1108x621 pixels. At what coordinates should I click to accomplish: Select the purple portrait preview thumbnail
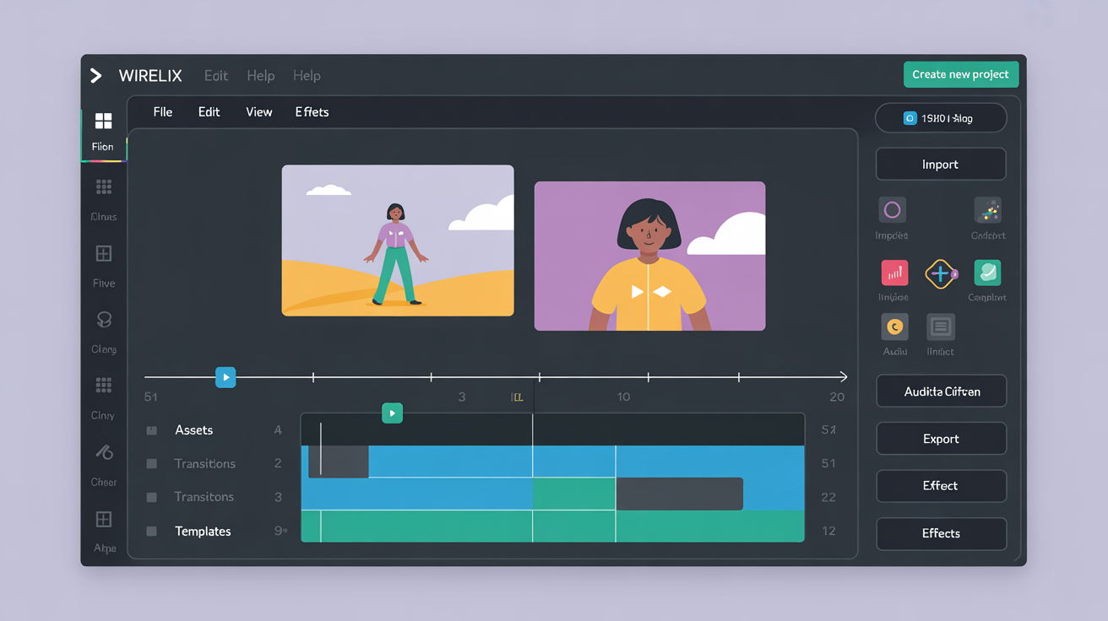tap(649, 256)
